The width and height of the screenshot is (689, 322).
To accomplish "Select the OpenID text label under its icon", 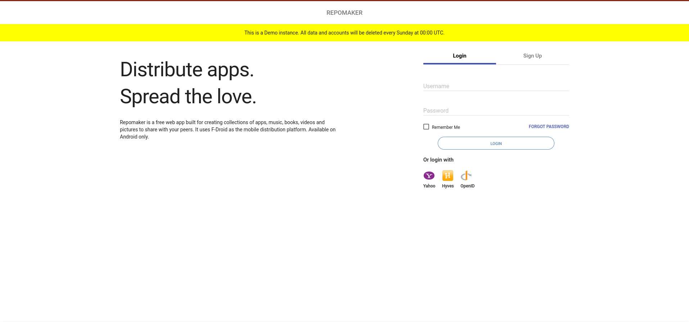I will (x=467, y=186).
